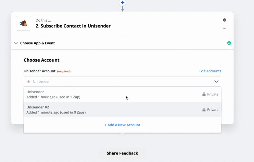The image size is (254, 162).
Task: Open the three-dot more options menu
Action: [x=225, y=28]
